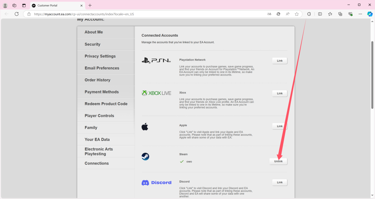Select Connections in sidebar

click(x=106, y=163)
